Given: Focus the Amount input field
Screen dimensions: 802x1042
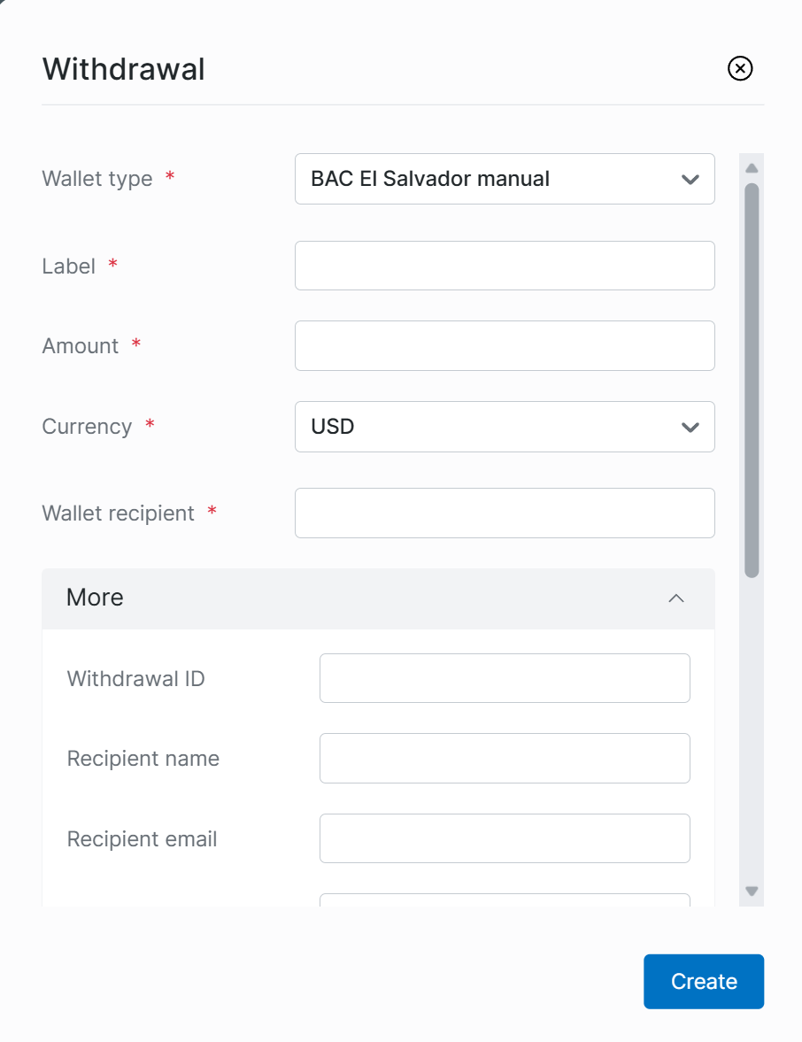Looking at the screenshot, I should tap(504, 345).
